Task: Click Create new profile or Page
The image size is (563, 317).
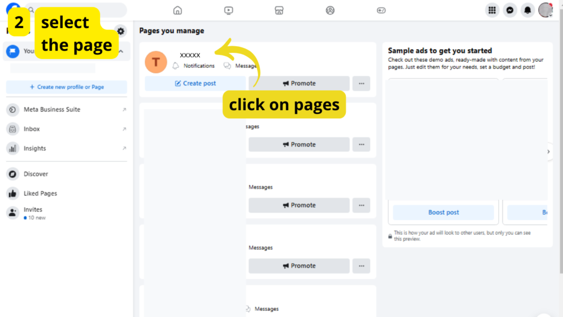Action: (x=67, y=87)
